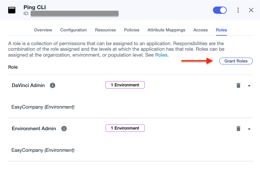
Task: Follow the Roles documentation link
Action: pyautogui.click(x=161, y=55)
